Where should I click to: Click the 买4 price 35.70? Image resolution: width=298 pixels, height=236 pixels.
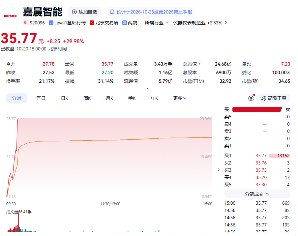[x=261, y=177]
